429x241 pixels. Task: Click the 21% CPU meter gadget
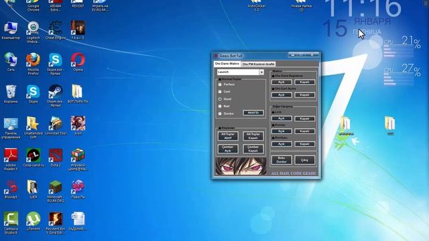pyautogui.click(x=402, y=46)
